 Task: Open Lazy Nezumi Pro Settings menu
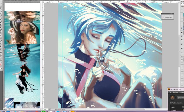175,92
